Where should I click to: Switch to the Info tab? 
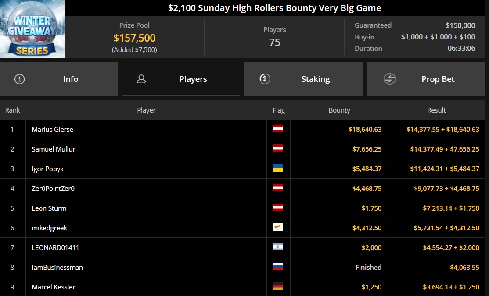pyautogui.click(x=59, y=79)
